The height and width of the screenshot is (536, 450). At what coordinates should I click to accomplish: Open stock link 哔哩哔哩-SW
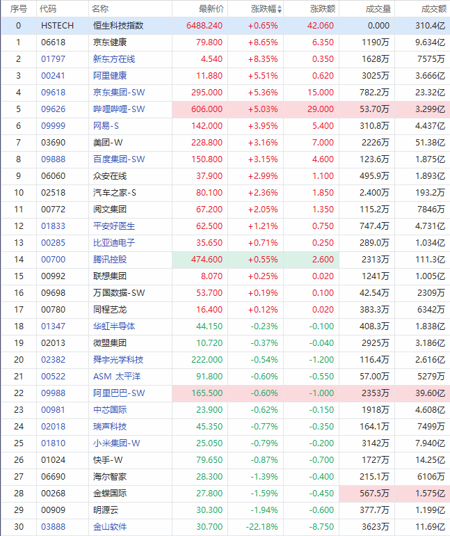click(119, 109)
